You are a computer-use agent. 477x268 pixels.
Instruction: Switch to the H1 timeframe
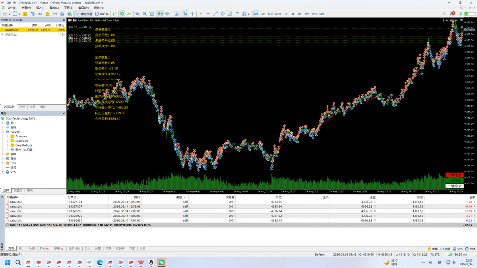coord(285,14)
